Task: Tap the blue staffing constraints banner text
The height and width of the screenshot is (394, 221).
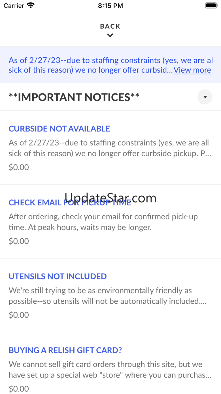Action: (x=91, y=65)
